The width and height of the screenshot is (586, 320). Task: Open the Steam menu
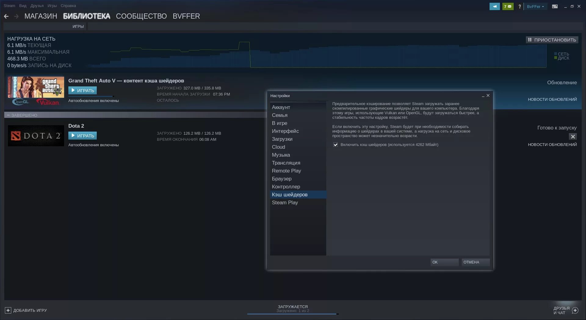(9, 5)
